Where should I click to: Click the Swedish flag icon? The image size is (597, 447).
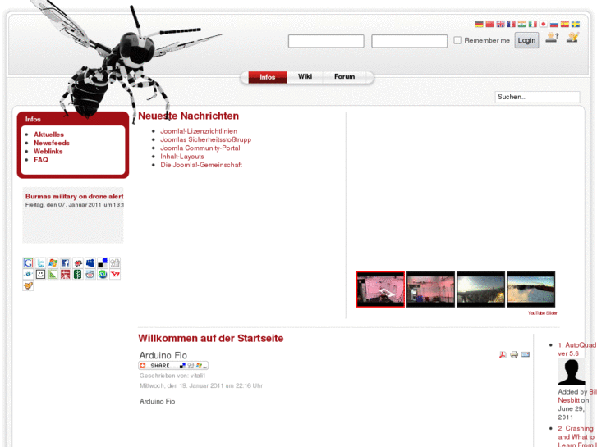click(x=576, y=24)
